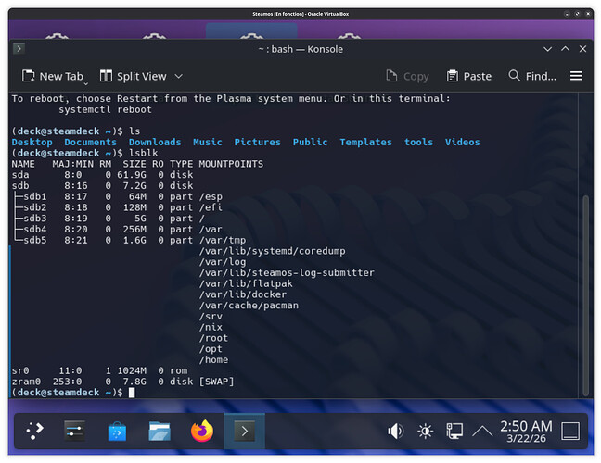601x463 pixels.
Task: Launch Discover store from taskbar
Action: pos(118,431)
